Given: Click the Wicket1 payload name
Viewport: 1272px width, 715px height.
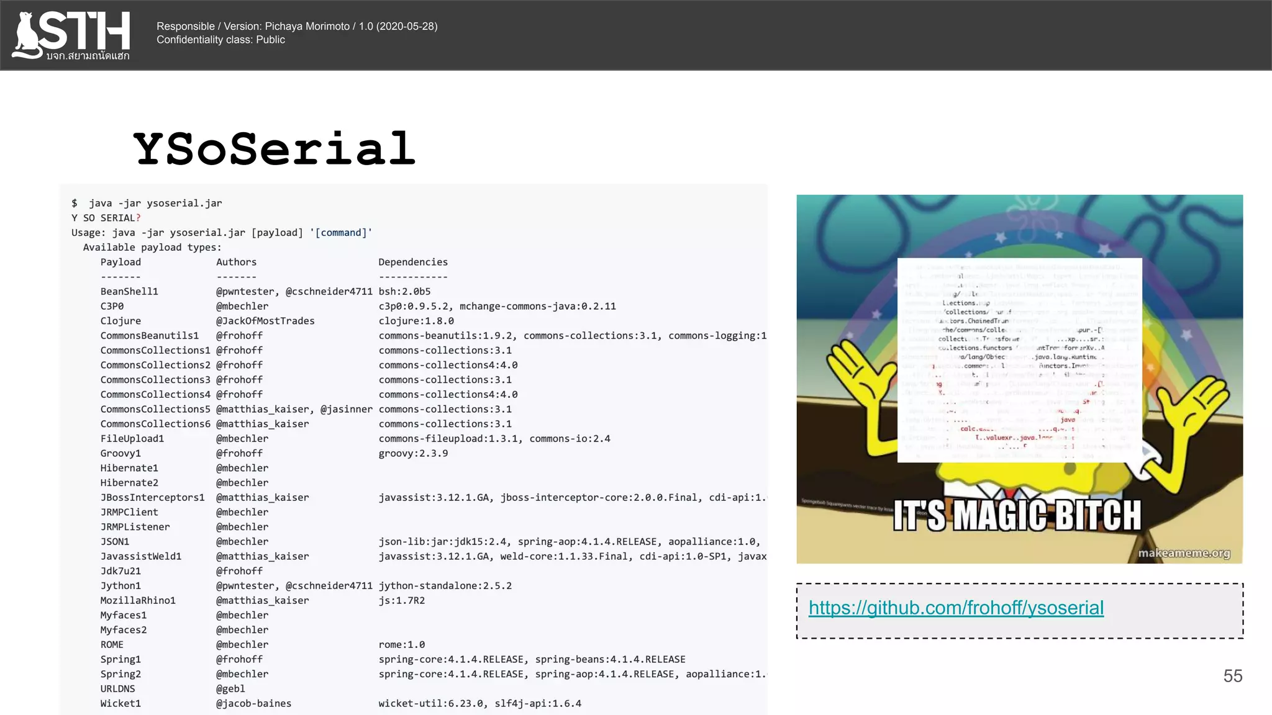Looking at the screenshot, I should [120, 703].
